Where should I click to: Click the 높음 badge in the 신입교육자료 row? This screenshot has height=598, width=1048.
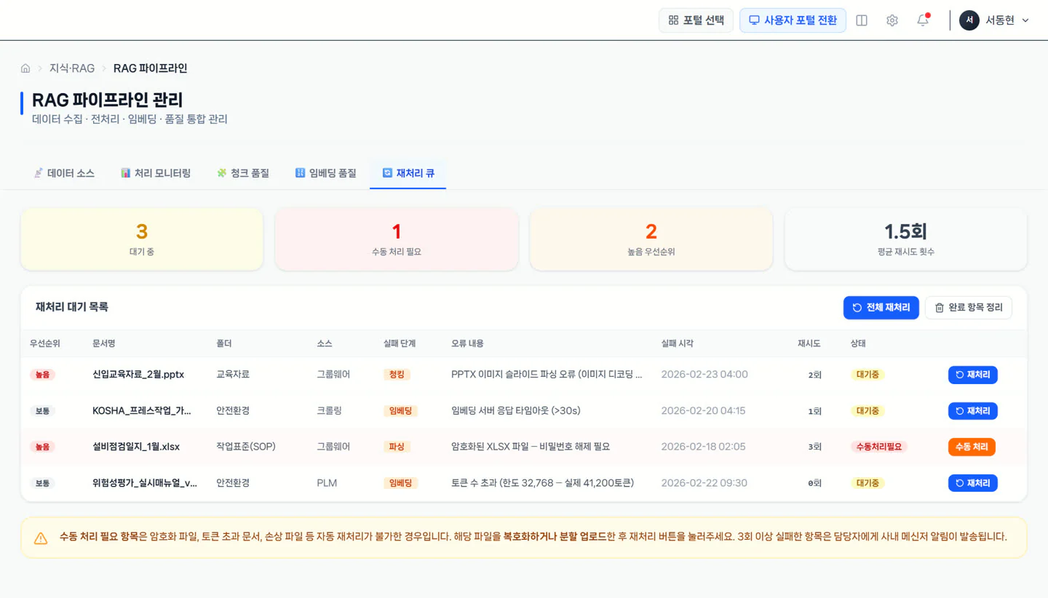tap(42, 375)
